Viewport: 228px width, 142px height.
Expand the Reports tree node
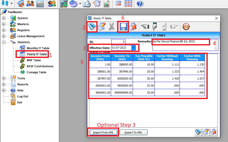tap(4, 84)
